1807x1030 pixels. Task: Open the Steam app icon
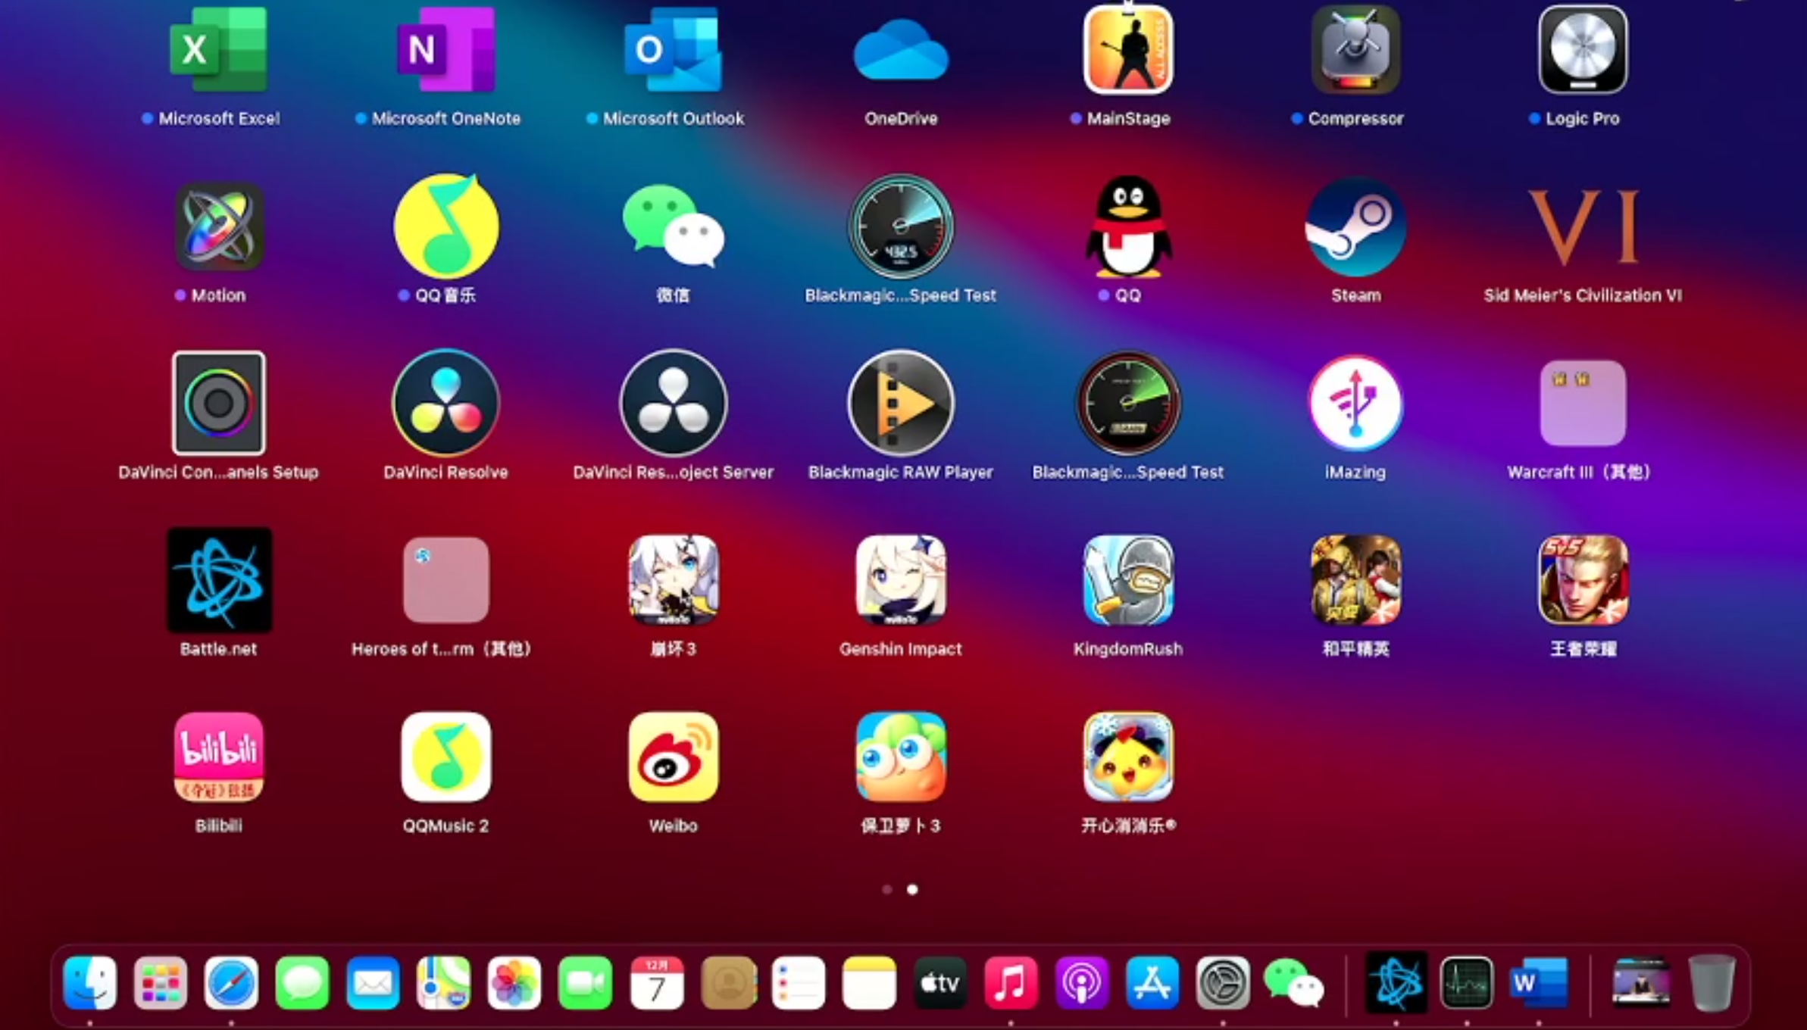[1355, 226]
